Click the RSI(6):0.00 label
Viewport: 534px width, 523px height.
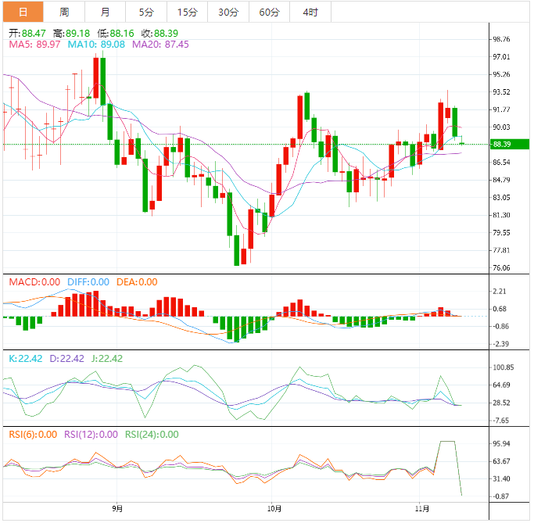33,435
